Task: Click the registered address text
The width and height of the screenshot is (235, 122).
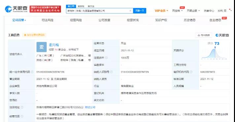Action: click(x=60, y=107)
